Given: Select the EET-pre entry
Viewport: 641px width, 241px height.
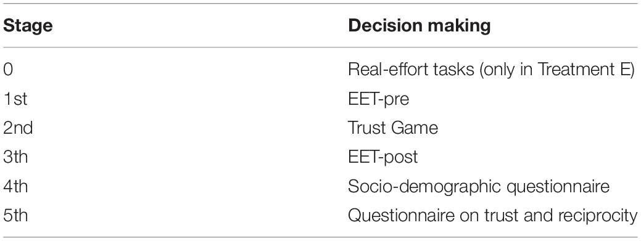Looking at the screenshot, I should [x=379, y=100].
